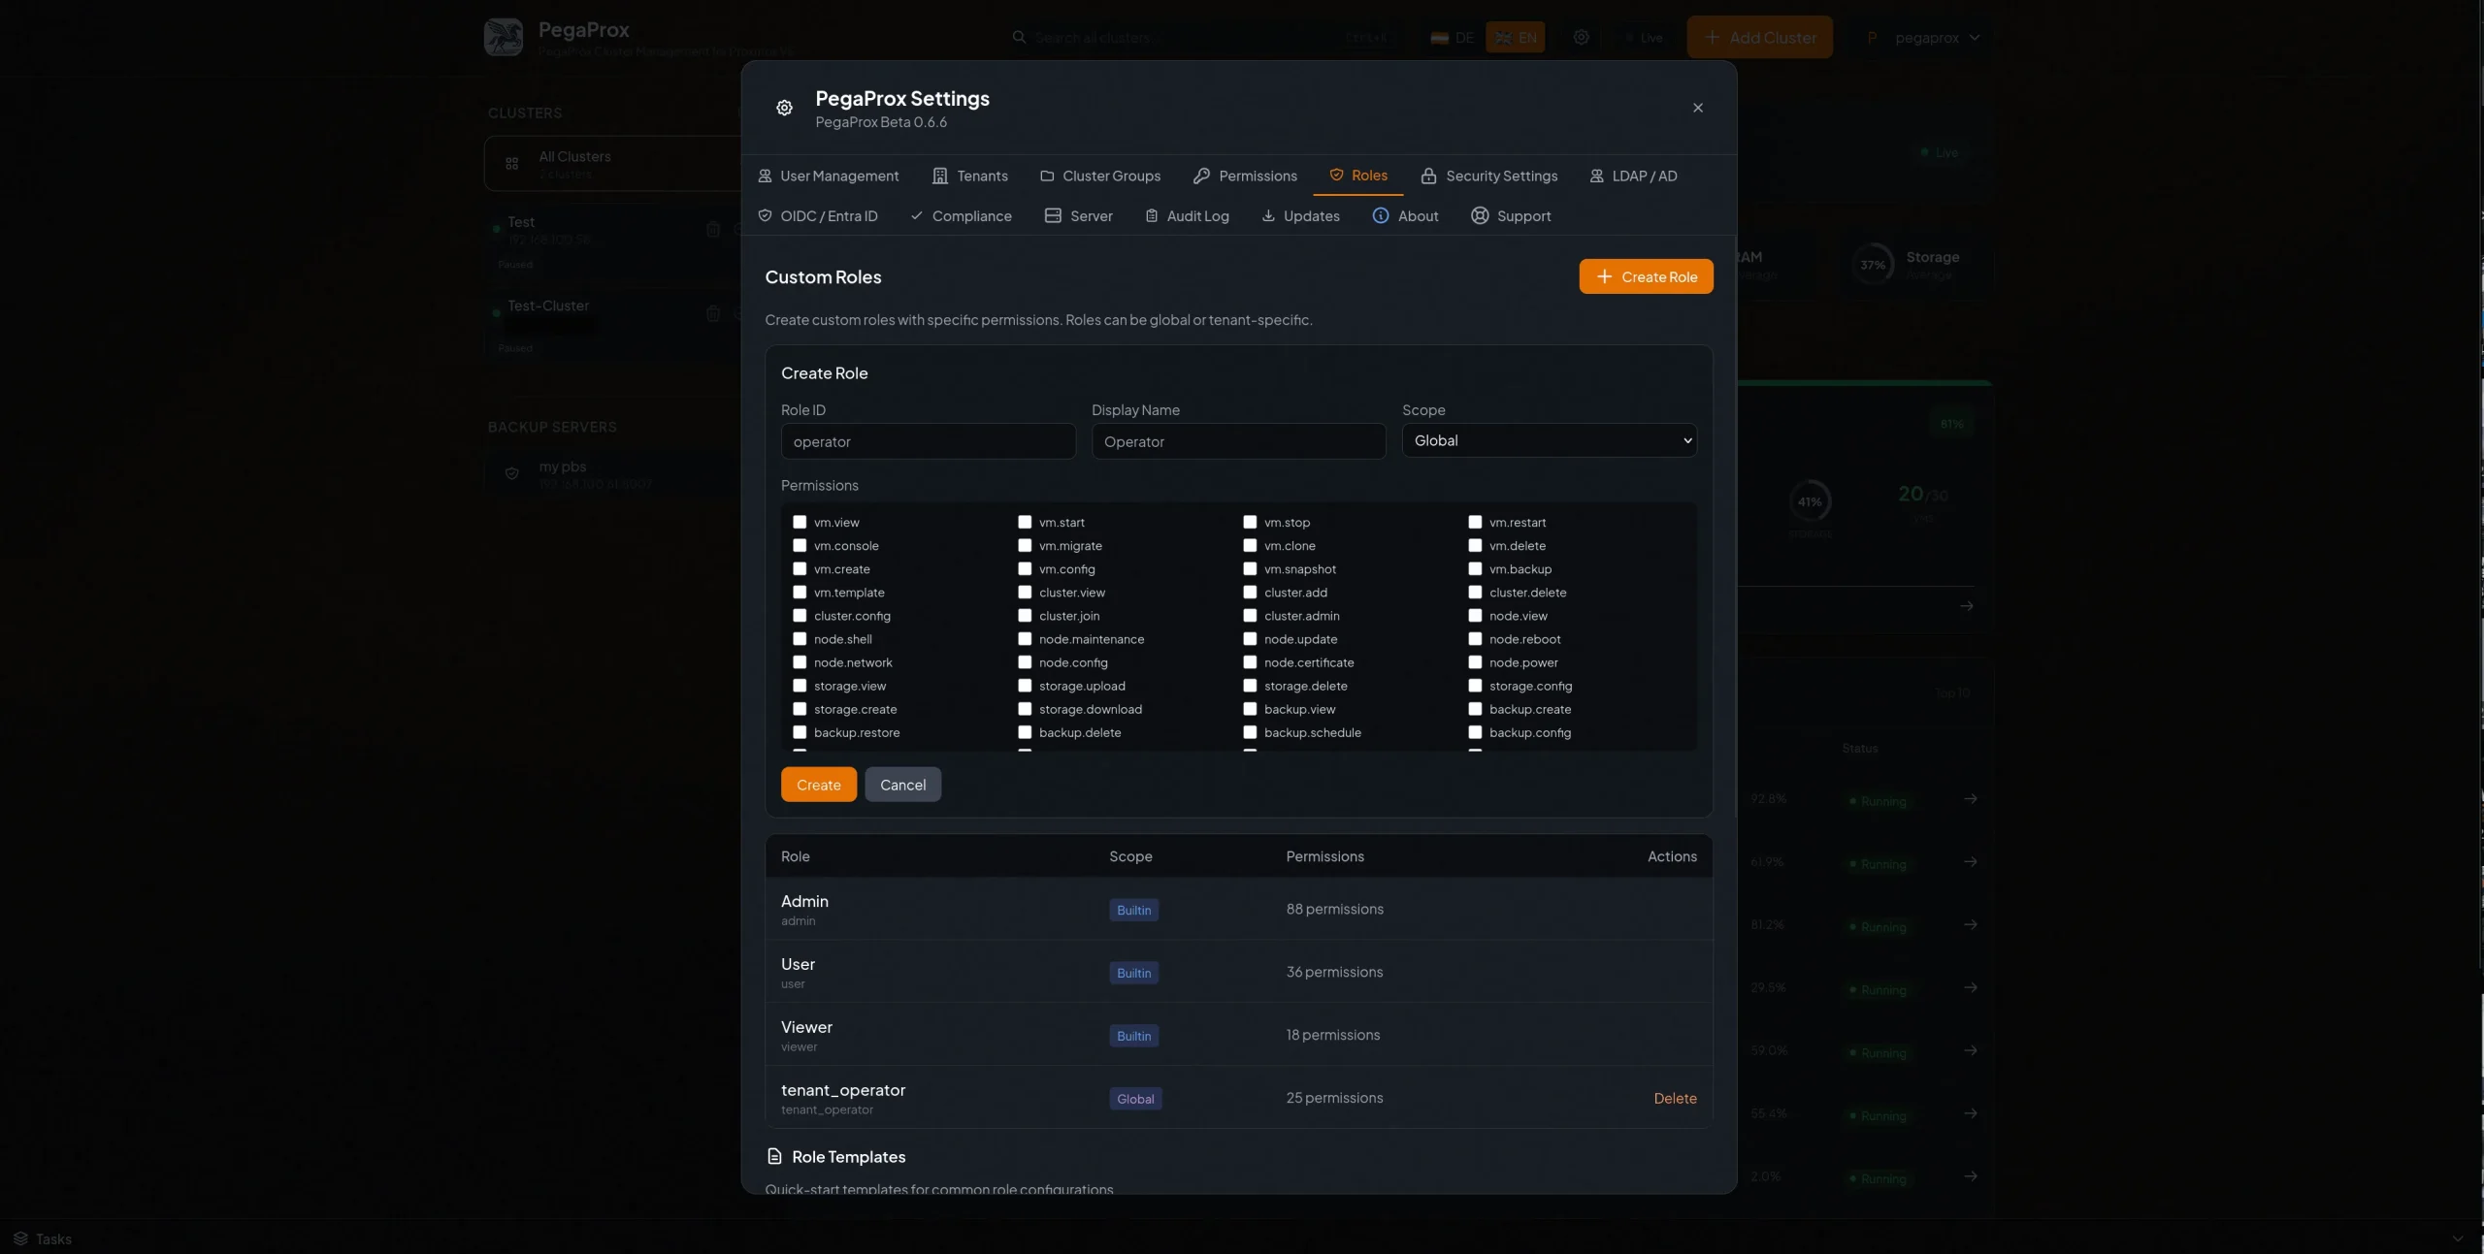Tick the vm.snapshot permission checkbox
Image resolution: width=2484 pixels, height=1254 pixels.
click(x=1250, y=568)
